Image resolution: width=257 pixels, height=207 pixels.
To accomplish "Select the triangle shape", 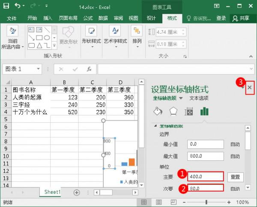I will 39,45.
